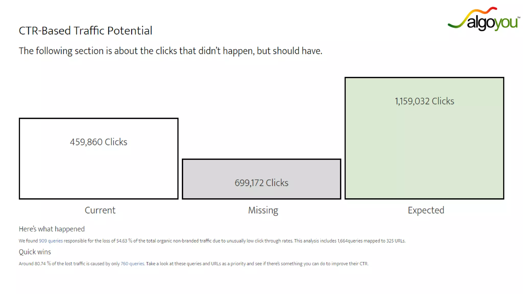Click the Expected label below chart
Screen dimensions: 523x294
(426, 210)
